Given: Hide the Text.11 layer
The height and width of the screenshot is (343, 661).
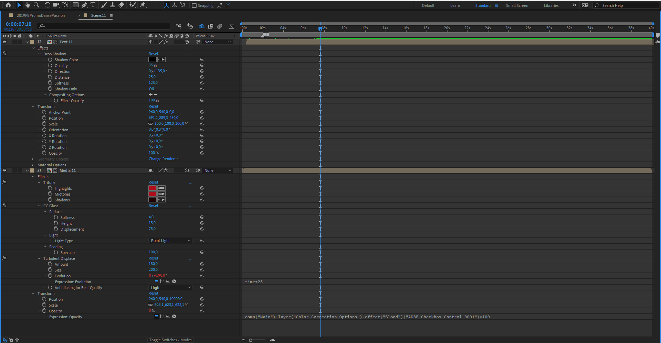Looking at the screenshot, I should coord(4,42).
